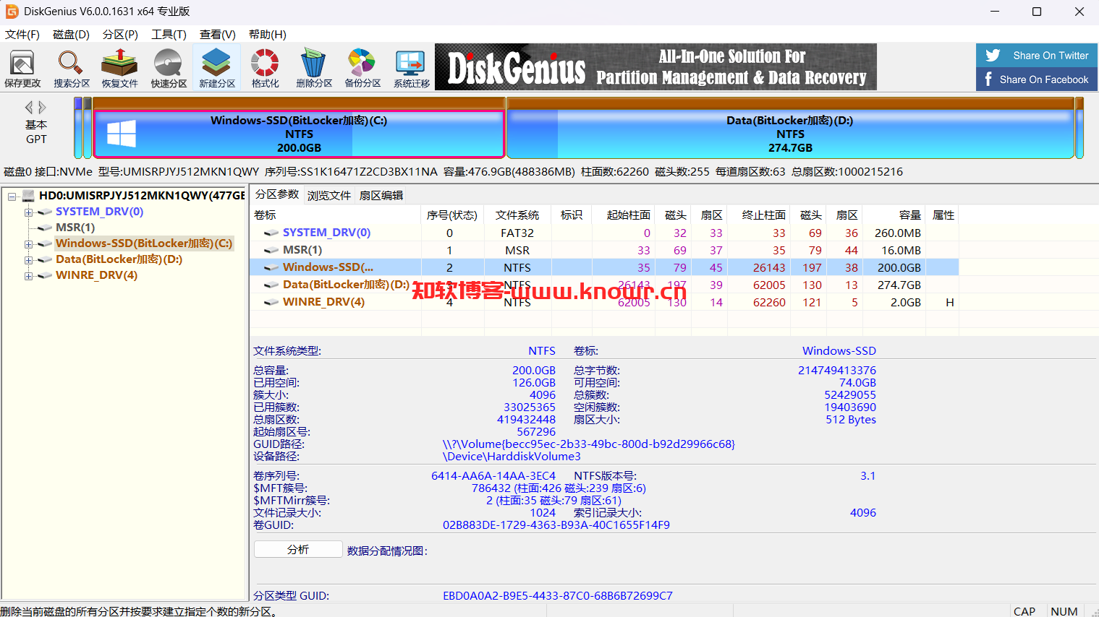Click the File System (文件系统) column header
This screenshot has height=617, width=1099.
[517, 215]
